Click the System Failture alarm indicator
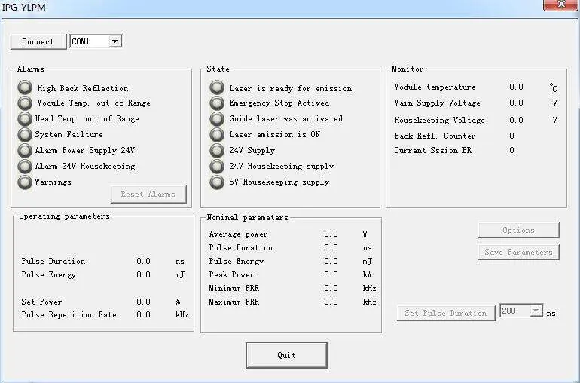 [25, 134]
